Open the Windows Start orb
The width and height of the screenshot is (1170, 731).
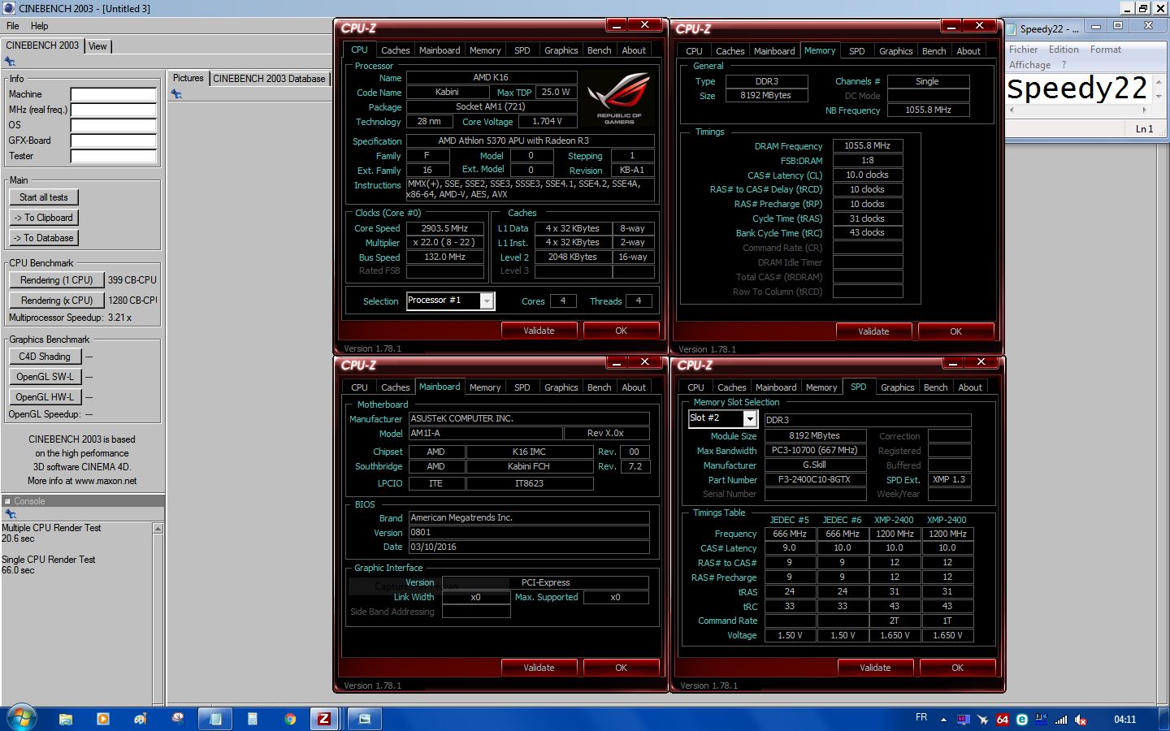point(21,718)
